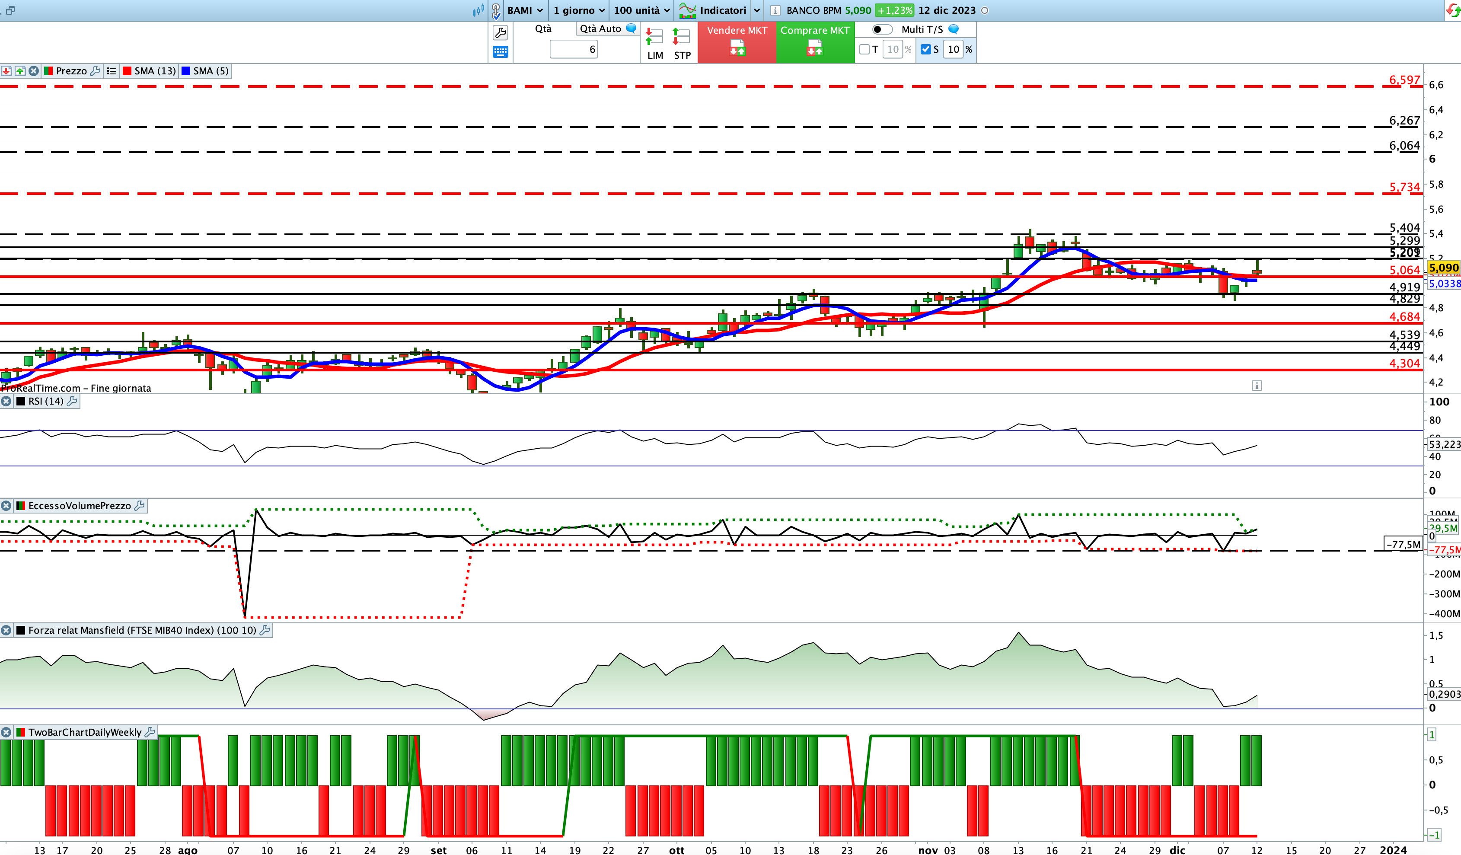Click the S stop percent field 10

tap(953, 49)
